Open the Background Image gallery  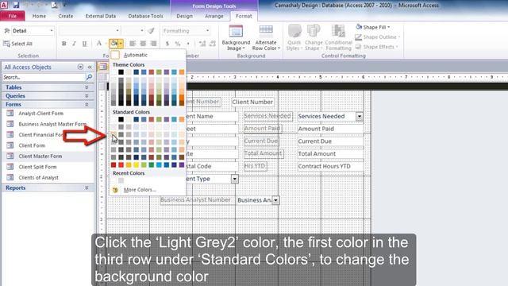pyautogui.click(x=236, y=38)
